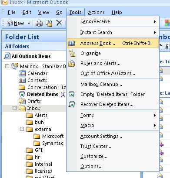Click the New mail message icon

click(x=9, y=23)
